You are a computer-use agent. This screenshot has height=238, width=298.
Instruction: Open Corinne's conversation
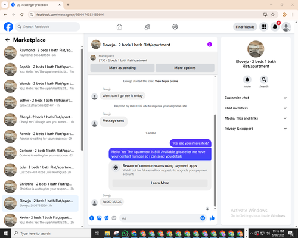coord(40,153)
